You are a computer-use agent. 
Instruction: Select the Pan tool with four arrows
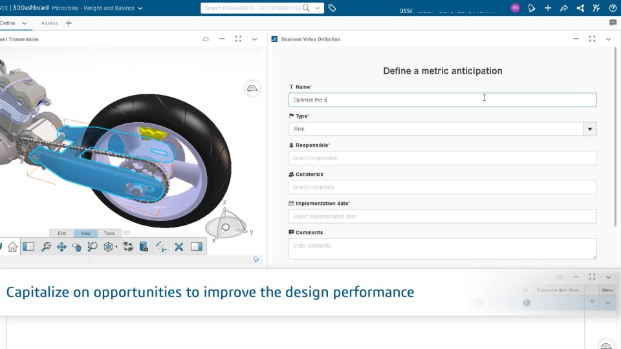tap(61, 247)
